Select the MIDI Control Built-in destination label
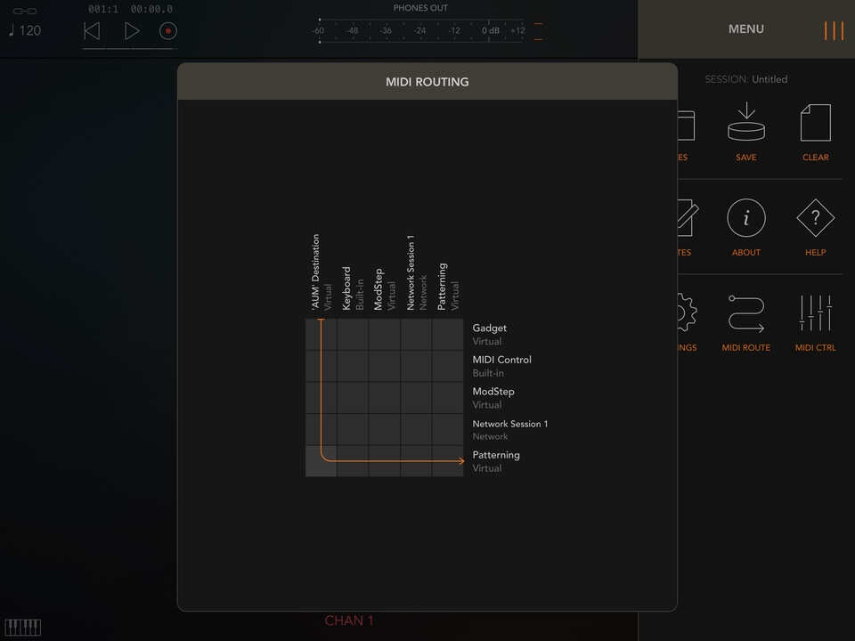The height and width of the screenshot is (641, 855). pos(501,366)
